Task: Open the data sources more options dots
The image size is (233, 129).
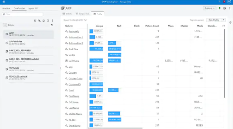Action: click(x=52, y=21)
